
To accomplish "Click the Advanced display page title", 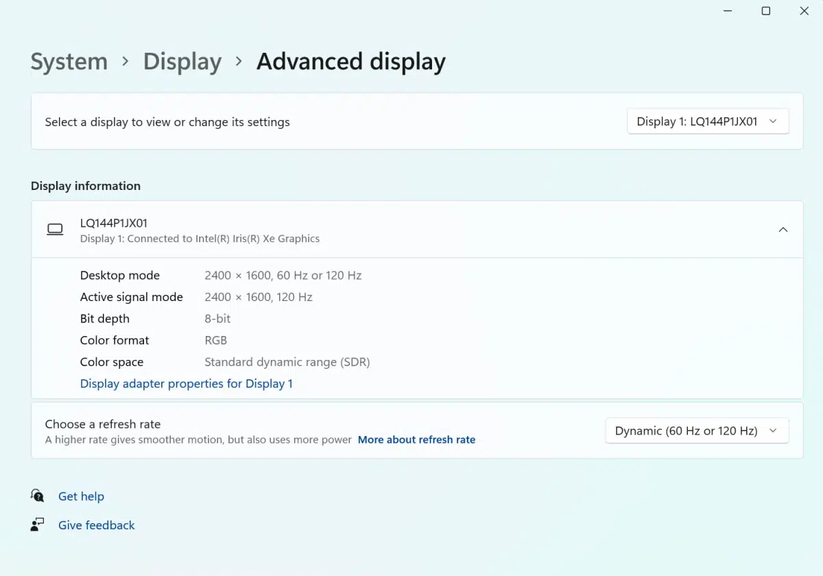I will click(351, 62).
